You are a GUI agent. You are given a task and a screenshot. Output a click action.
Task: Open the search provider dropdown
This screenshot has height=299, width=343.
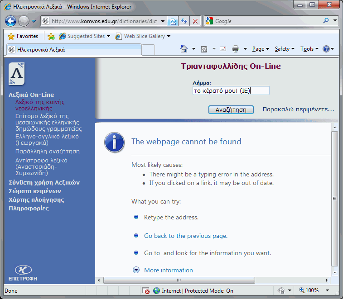pyautogui.click(x=335, y=20)
